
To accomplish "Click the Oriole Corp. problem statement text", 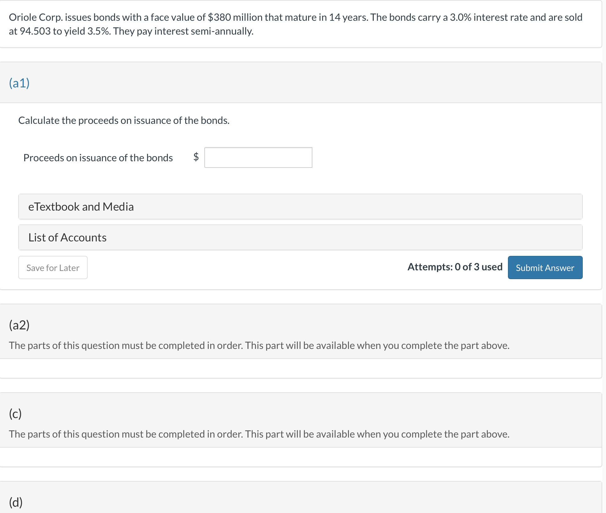I will point(295,24).
